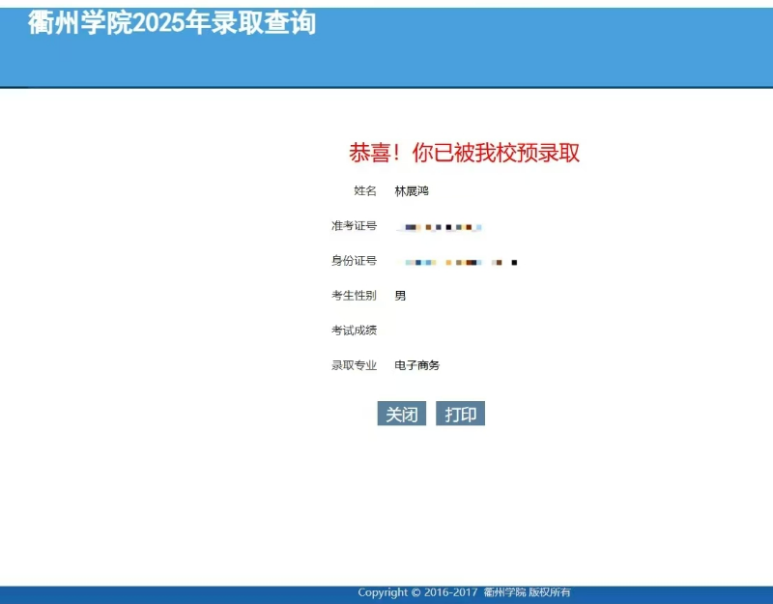Select the gender value 男
The width and height of the screenshot is (773, 604).
click(x=400, y=296)
